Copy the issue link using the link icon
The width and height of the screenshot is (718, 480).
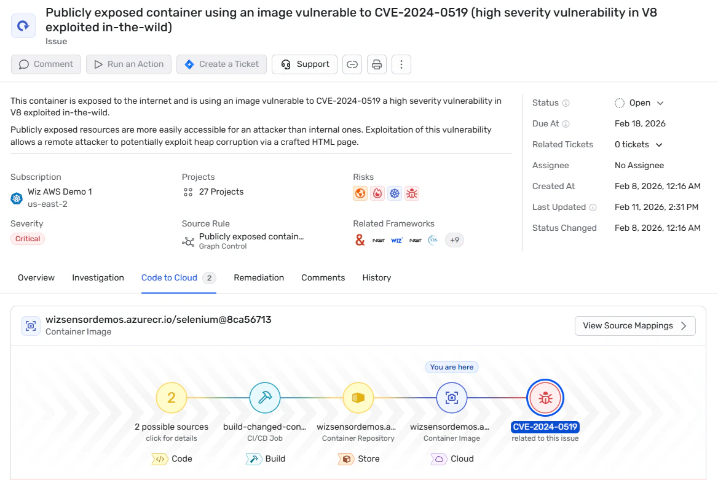[352, 64]
